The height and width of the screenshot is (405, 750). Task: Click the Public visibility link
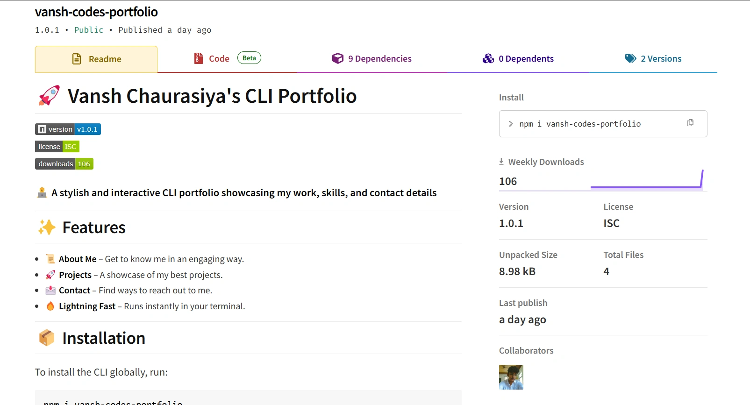click(89, 30)
